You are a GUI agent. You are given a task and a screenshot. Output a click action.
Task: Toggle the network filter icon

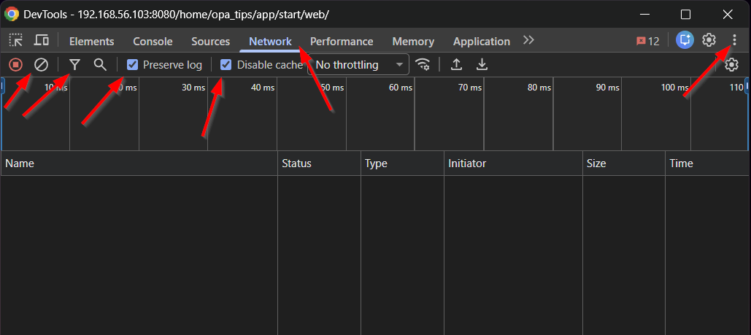[x=74, y=65]
